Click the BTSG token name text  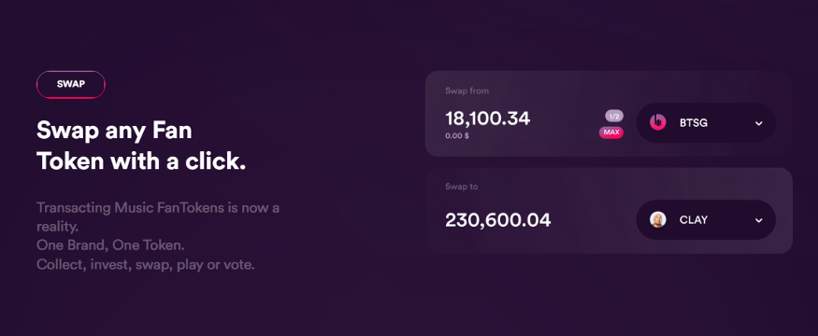tap(694, 123)
